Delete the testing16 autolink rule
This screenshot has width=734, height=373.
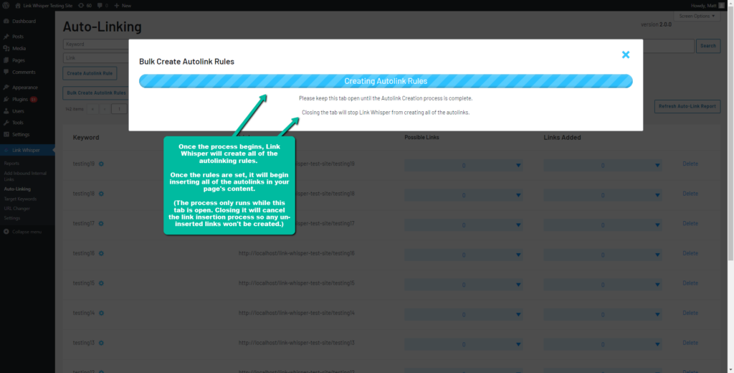690,253
